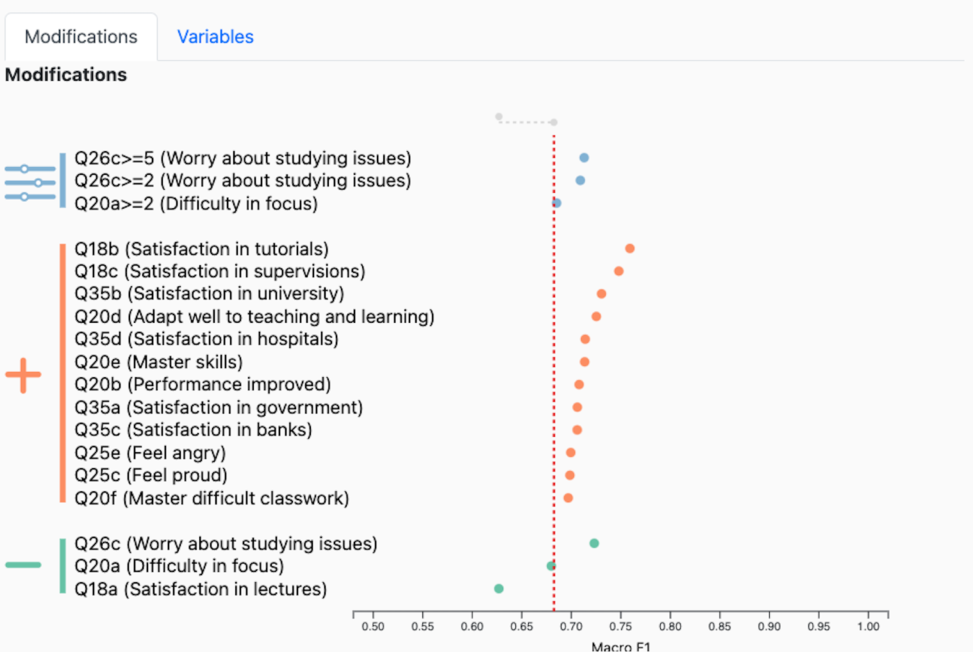Click the blue dot for Q26c>=5
The width and height of the screenshot is (973, 652).
(x=584, y=158)
